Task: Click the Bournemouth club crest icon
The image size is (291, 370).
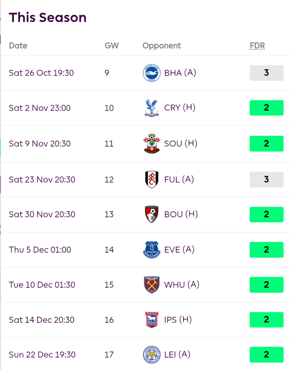Action: pyautogui.click(x=151, y=214)
